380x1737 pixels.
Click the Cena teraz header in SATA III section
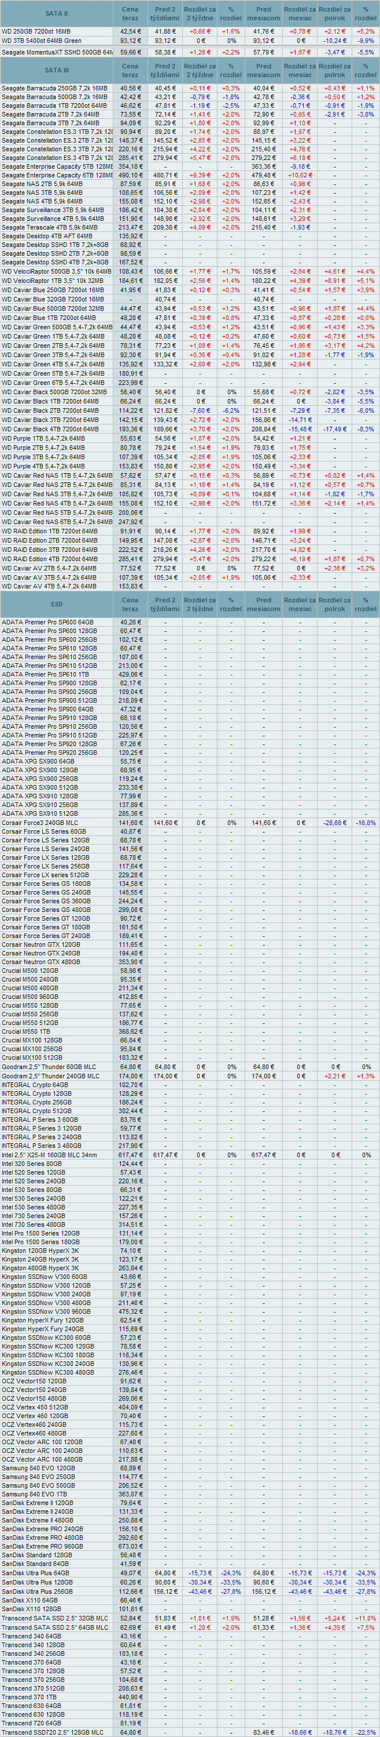tap(131, 71)
